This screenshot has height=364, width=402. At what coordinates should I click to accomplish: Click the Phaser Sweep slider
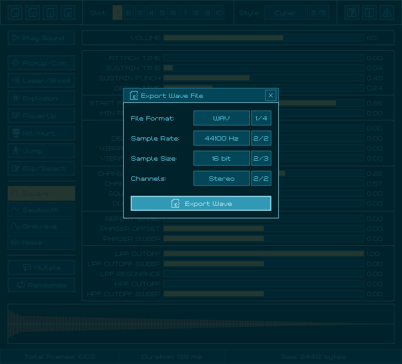point(264,238)
